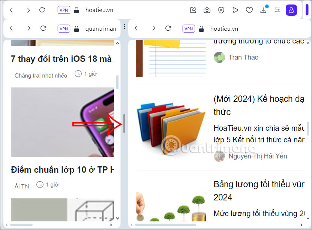Click right pane vertical scrollbar thumb
Viewport: 312px width, 230px height.
308,129
